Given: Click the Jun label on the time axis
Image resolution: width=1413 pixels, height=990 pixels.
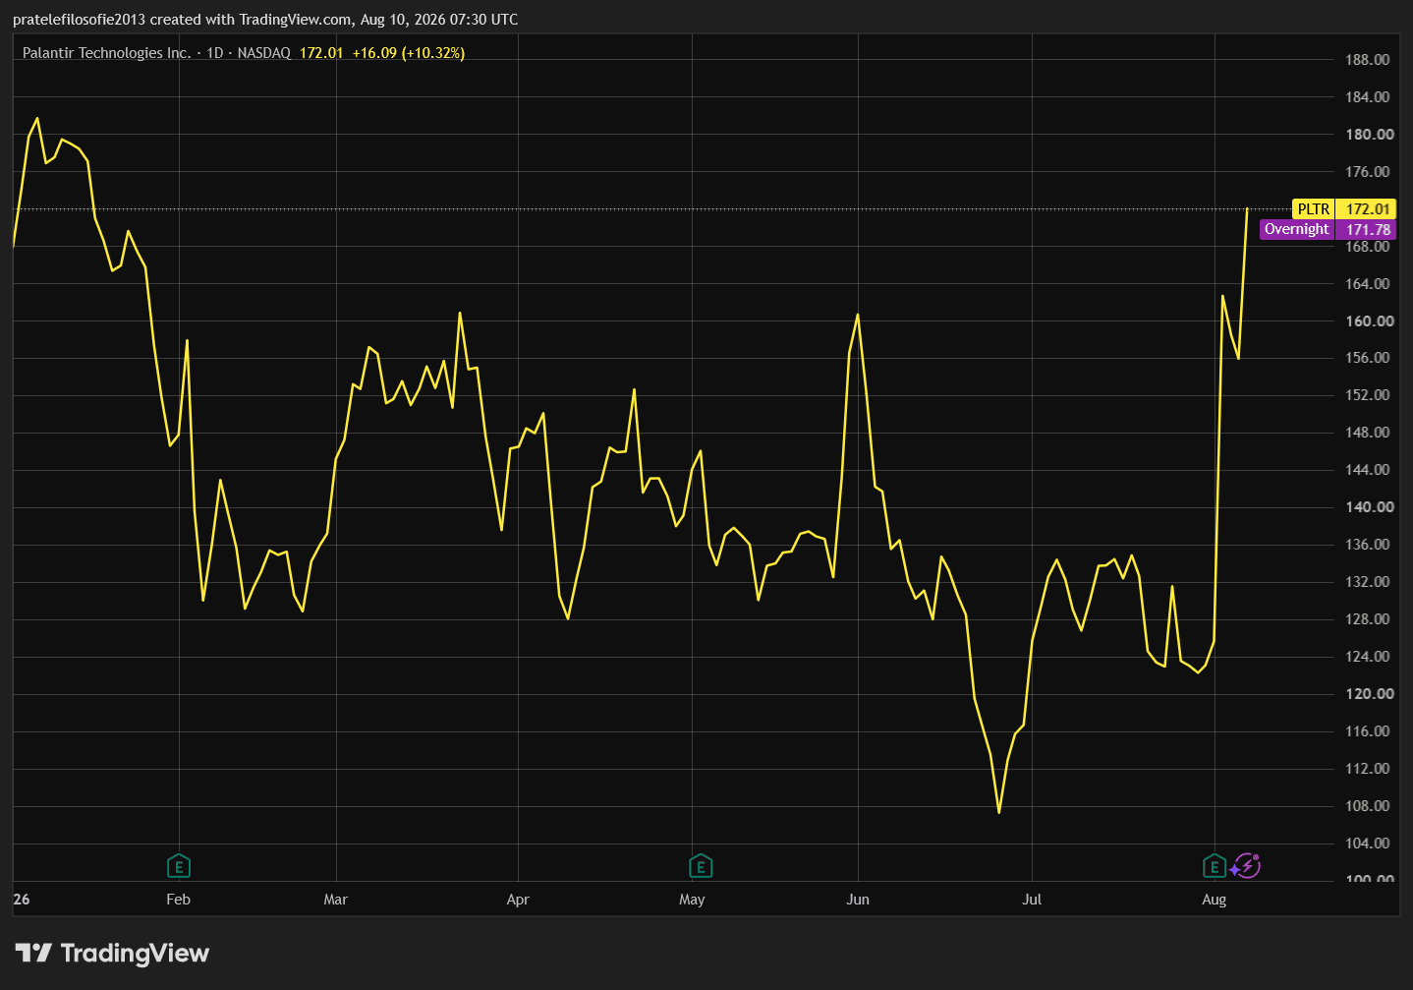Looking at the screenshot, I should coord(858,900).
